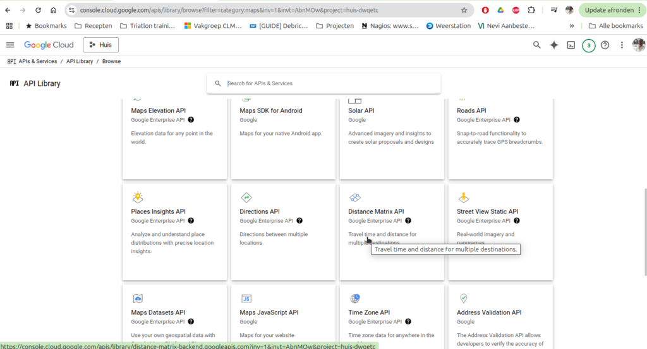Click the page's vertical scrollbar thumb

coord(644,227)
